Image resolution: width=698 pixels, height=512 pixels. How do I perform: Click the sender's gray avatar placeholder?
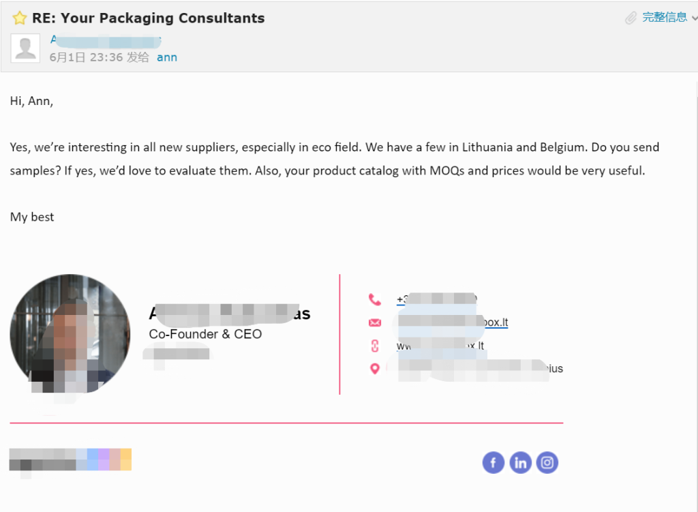pyautogui.click(x=25, y=48)
